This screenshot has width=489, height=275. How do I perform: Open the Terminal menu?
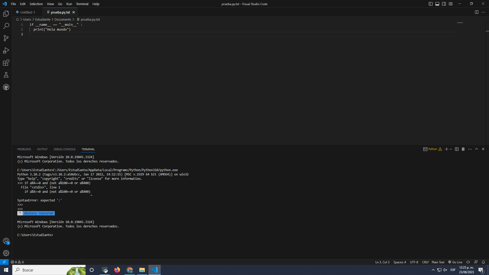click(82, 4)
